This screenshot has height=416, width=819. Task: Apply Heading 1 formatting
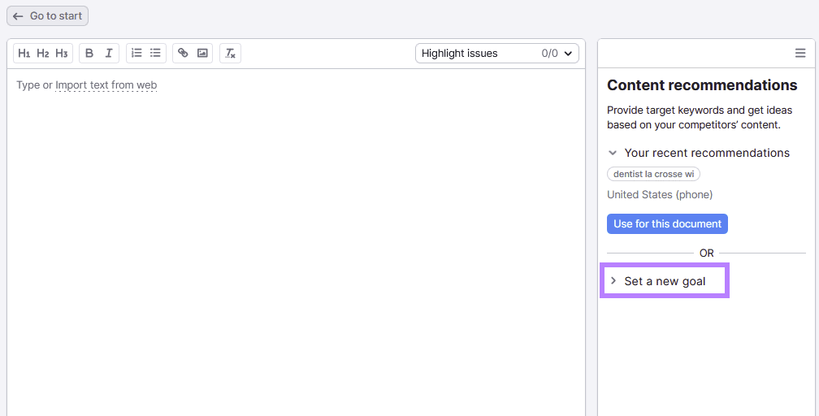point(24,54)
